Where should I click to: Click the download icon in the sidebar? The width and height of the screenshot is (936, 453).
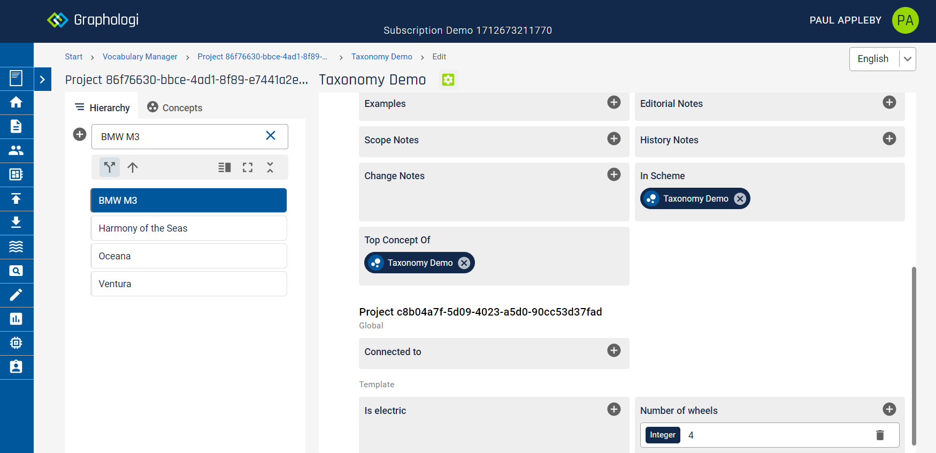(16, 222)
